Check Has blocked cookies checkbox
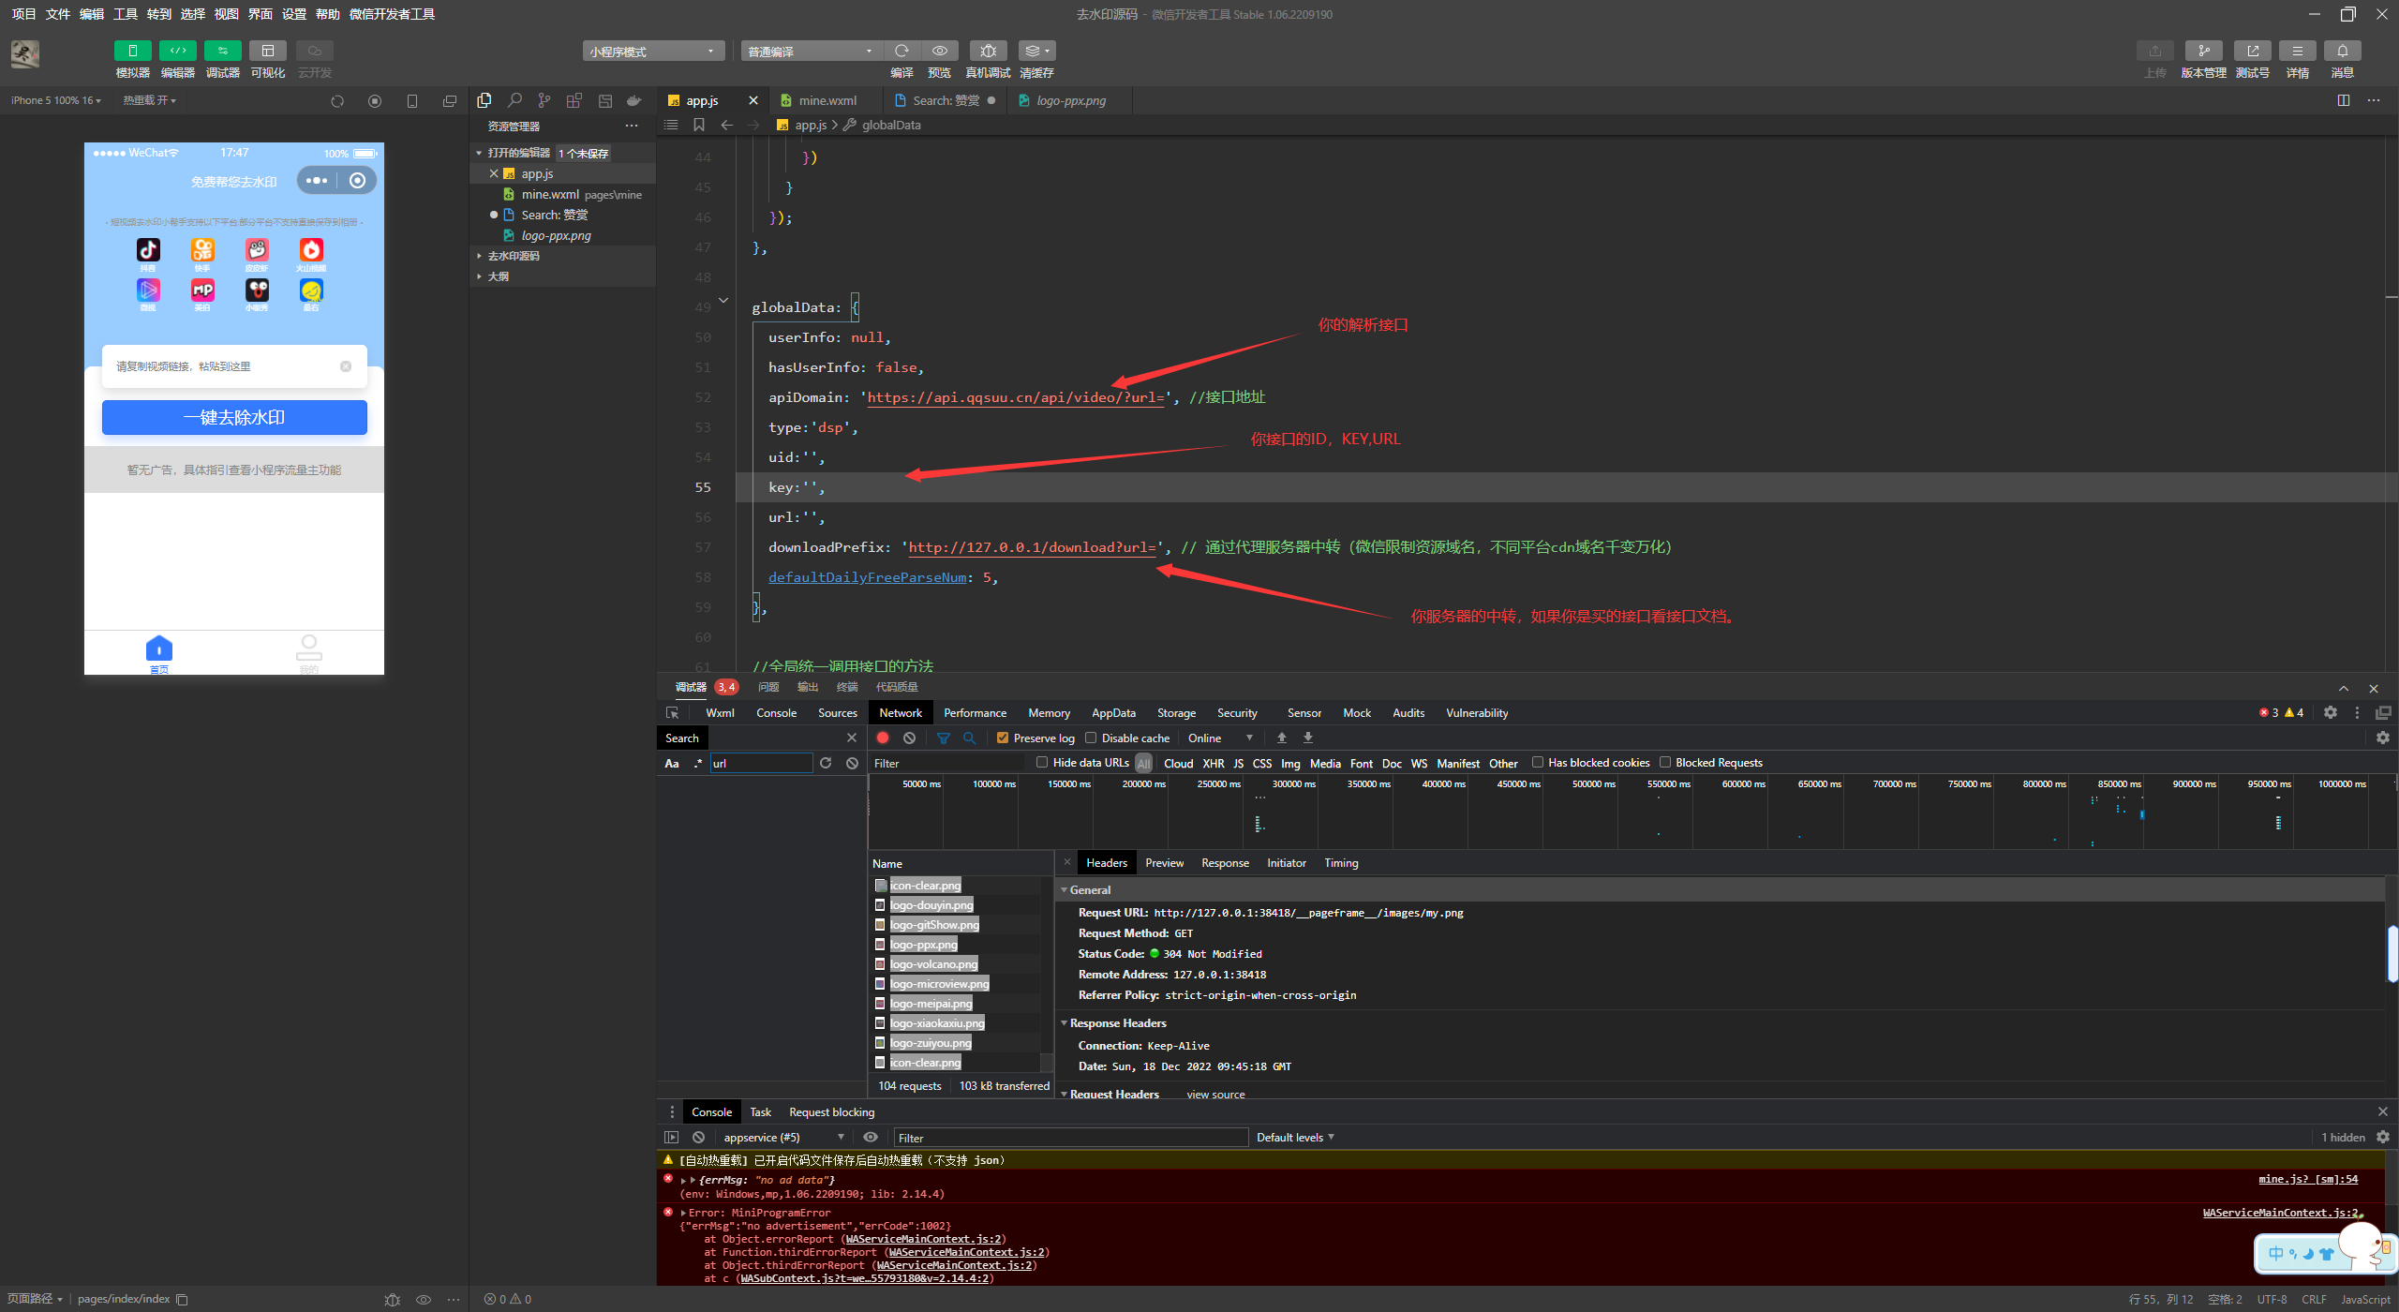2399x1312 pixels. (1538, 763)
